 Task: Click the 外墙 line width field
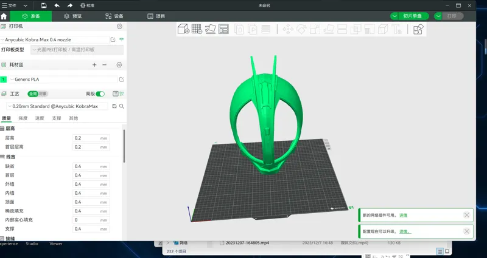click(91, 185)
